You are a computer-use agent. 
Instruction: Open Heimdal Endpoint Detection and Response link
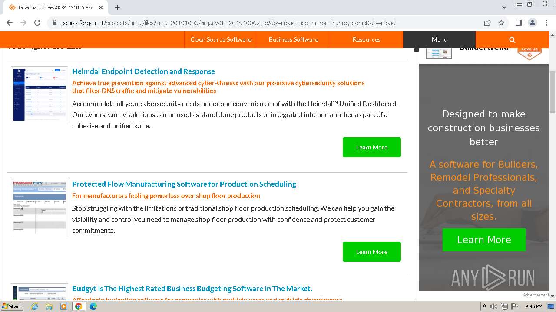pos(143,71)
